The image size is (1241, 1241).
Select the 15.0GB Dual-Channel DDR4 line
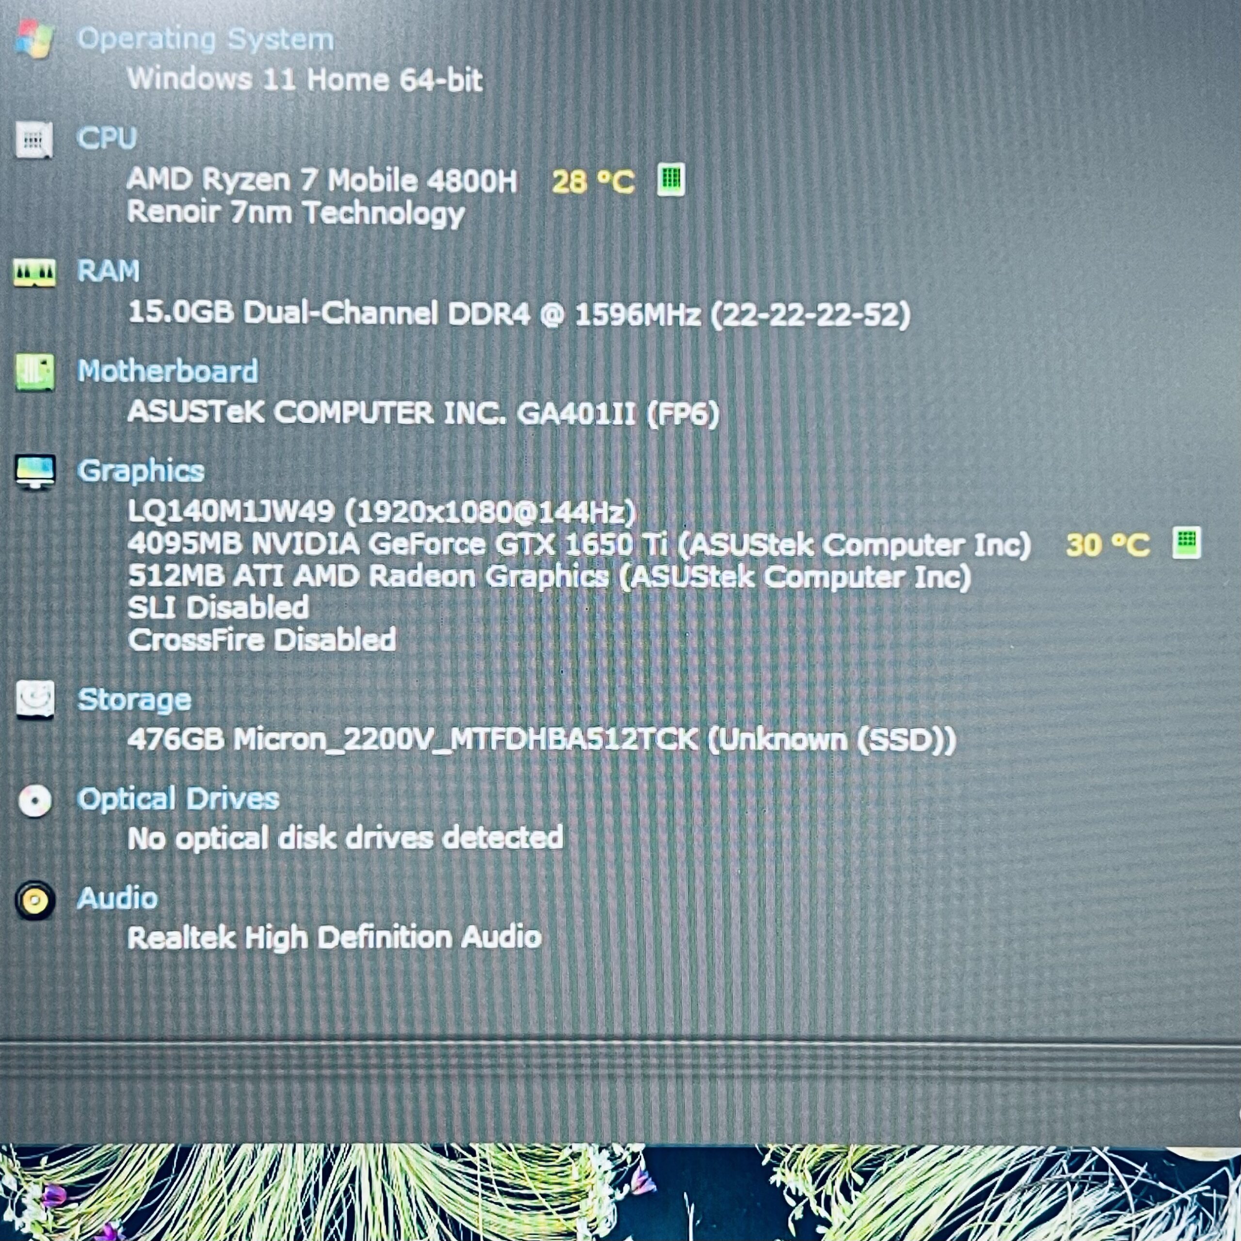[x=519, y=314]
